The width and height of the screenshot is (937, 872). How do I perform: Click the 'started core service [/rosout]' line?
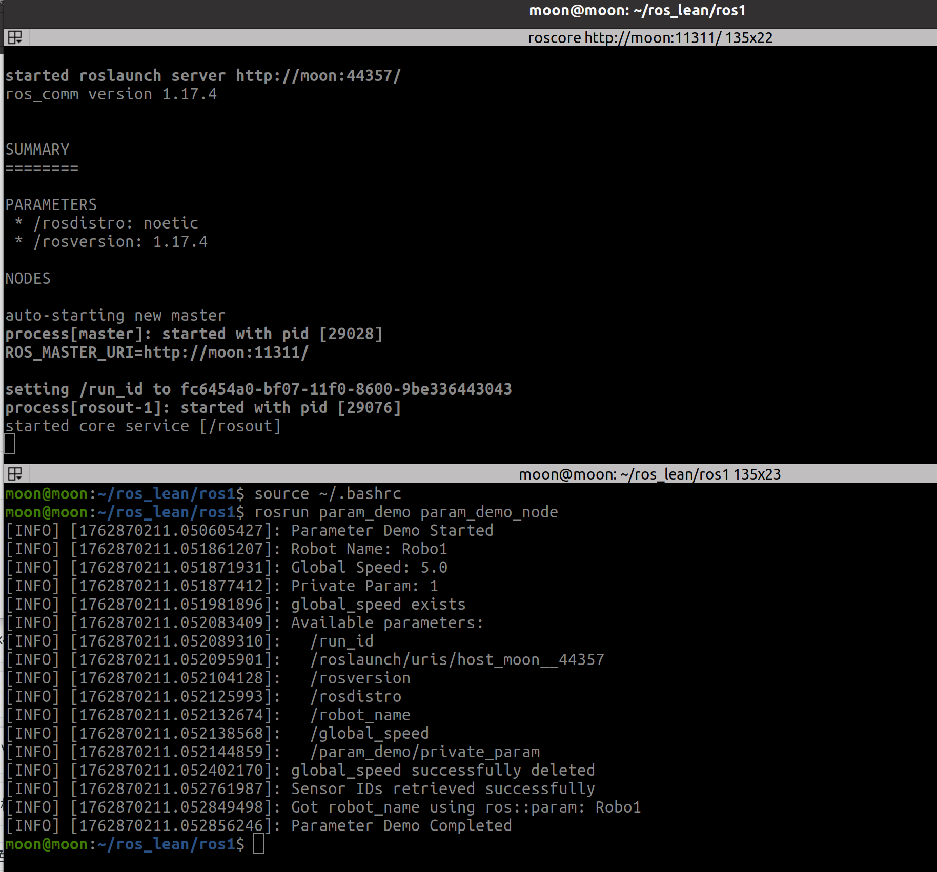tap(143, 426)
